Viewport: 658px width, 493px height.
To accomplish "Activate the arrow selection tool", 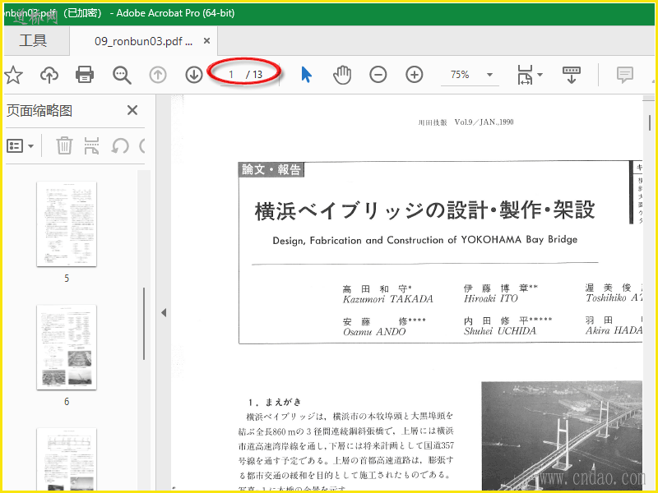I will coord(306,75).
